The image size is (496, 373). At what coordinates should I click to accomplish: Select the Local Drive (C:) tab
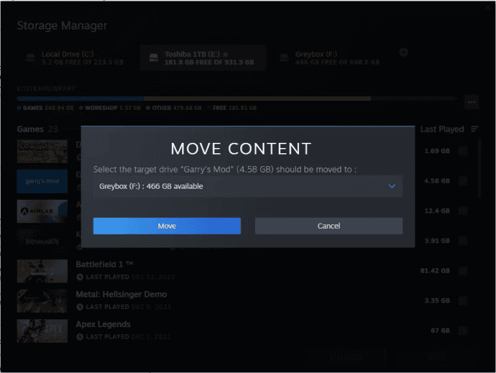[x=76, y=58]
